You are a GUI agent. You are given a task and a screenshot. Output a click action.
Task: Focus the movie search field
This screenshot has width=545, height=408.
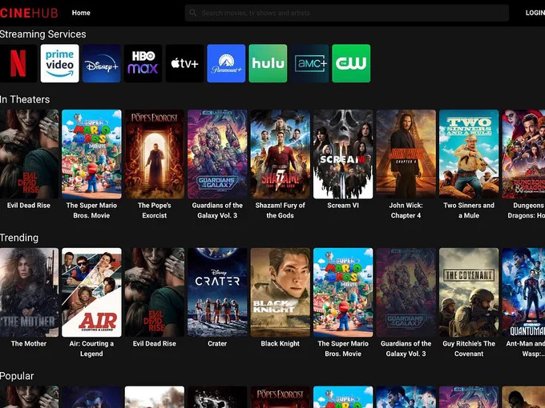[x=347, y=13]
